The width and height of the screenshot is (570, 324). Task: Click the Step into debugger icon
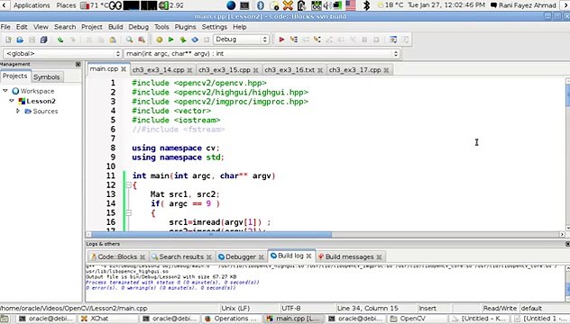317,40
